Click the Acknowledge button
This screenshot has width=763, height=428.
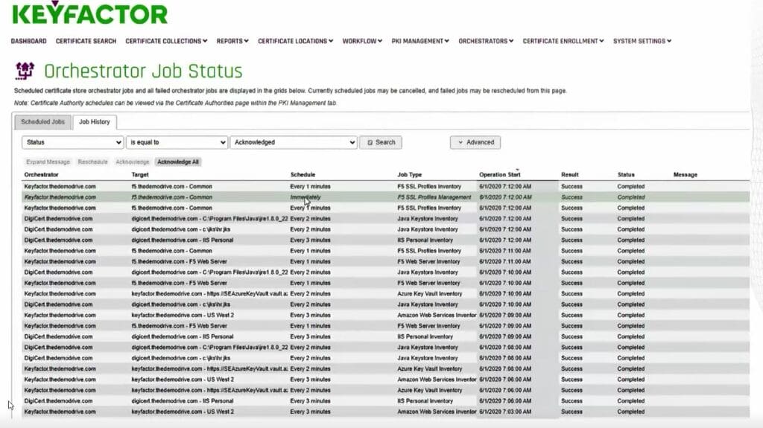click(133, 162)
